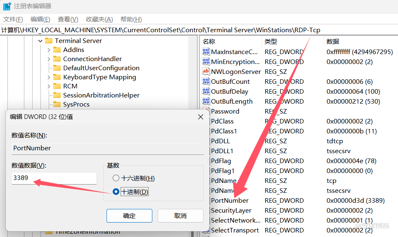Click the Registry Editor app icon in title bar
398x237 pixels.
coord(7,6)
